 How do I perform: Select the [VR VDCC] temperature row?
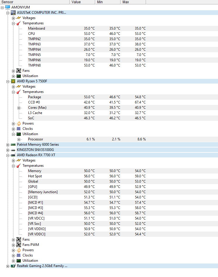(123, 218)
